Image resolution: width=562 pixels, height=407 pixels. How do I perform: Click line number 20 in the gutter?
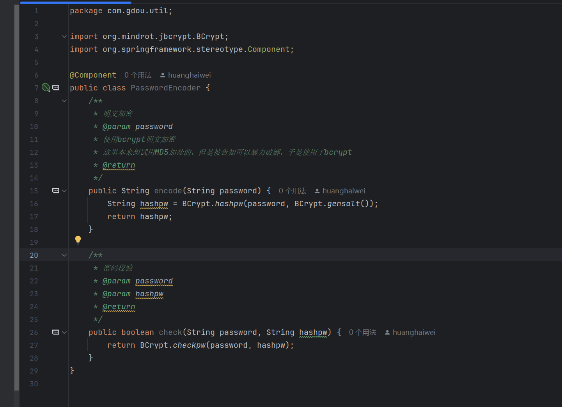tap(34, 255)
